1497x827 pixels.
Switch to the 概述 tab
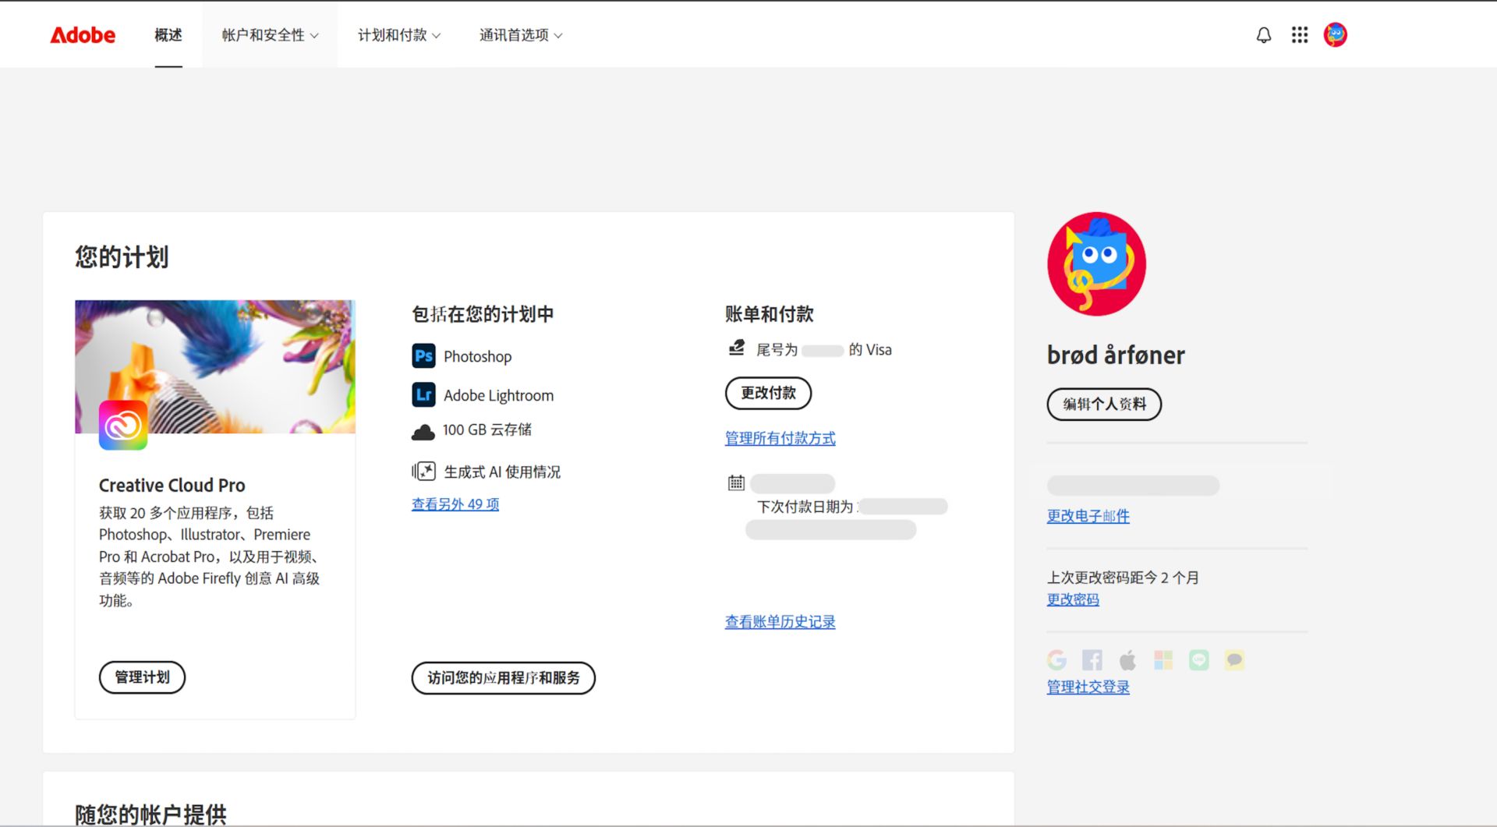click(168, 34)
